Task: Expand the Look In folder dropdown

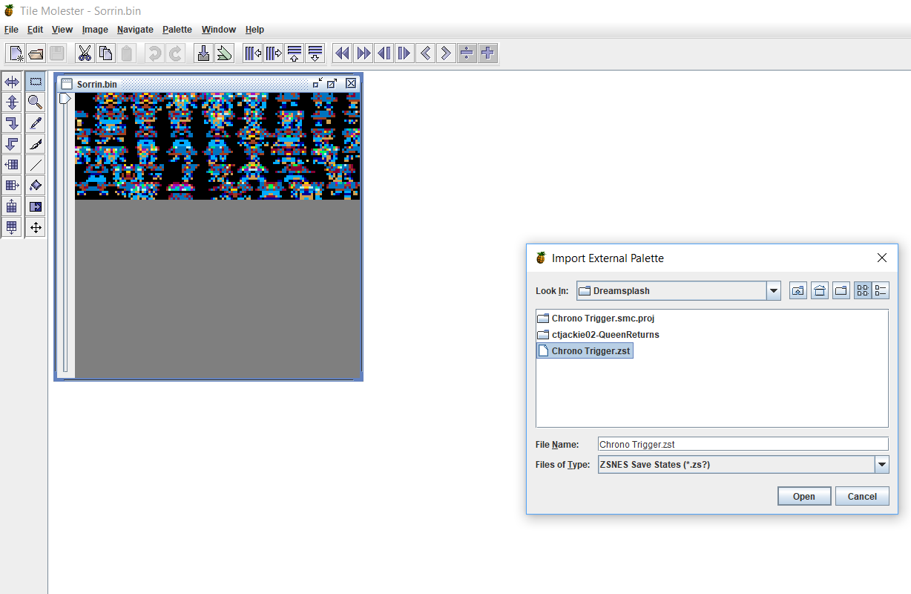Action: click(774, 291)
